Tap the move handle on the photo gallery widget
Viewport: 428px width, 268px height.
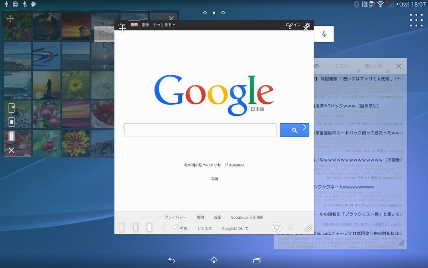[10, 19]
